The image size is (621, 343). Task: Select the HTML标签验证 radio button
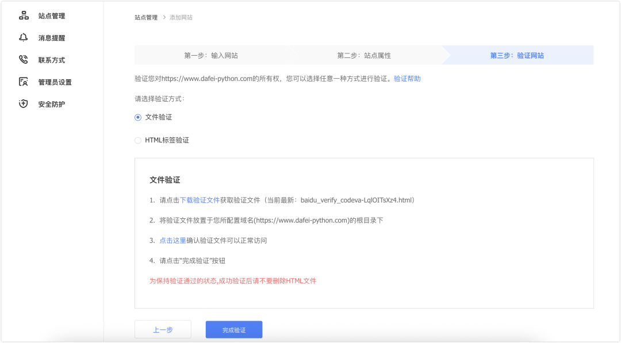137,140
